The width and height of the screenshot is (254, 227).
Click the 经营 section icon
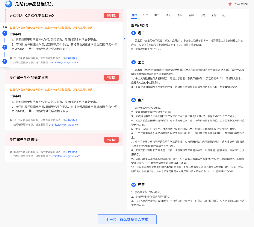[133, 185]
